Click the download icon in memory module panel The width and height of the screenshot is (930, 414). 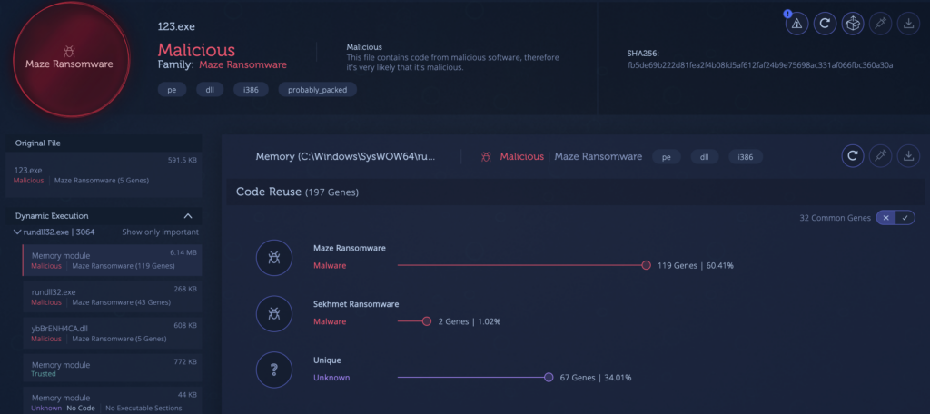click(x=908, y=156)
